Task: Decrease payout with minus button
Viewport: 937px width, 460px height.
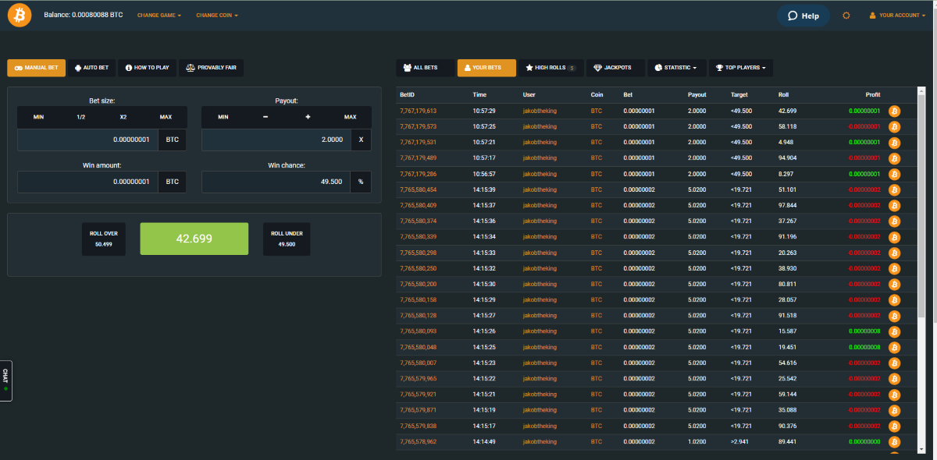Action: click(265, 117)
